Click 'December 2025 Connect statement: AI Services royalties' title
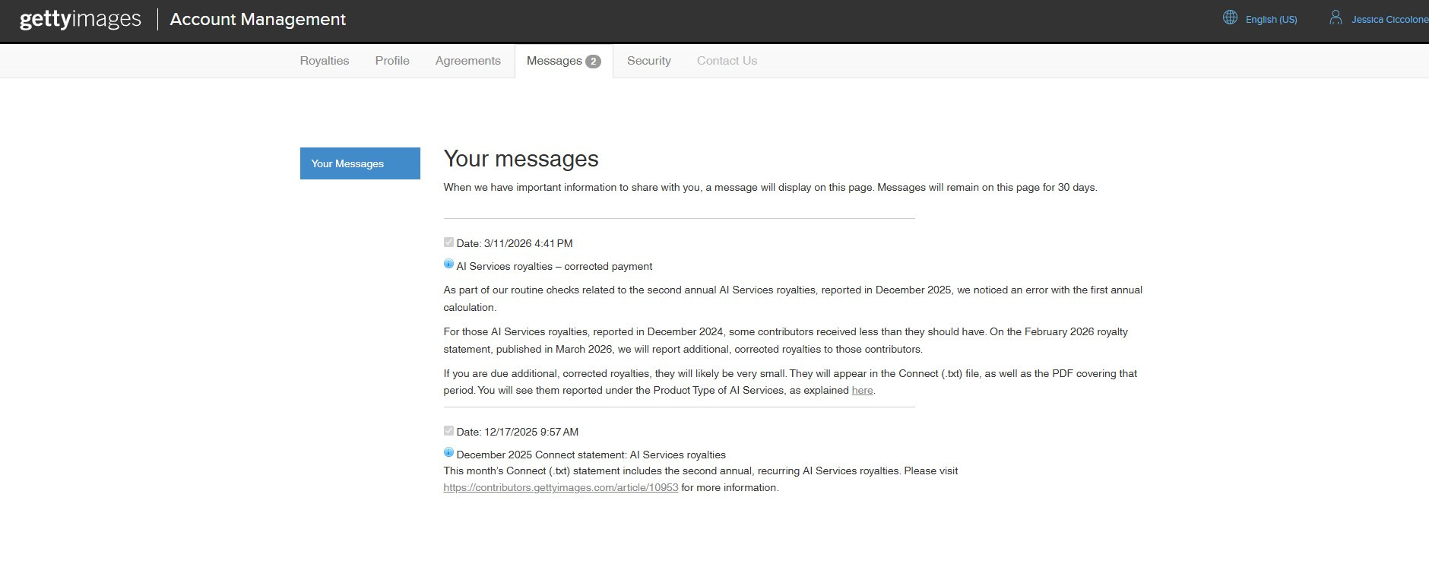The width and height of the screenshot is (1429, 564). (x=591, y=455)
